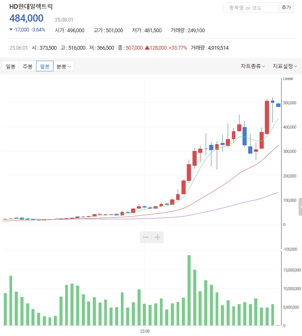Click the change value -17,000 -3.64%
Screen dimensions: 302x336
pyautogui.click(x=27, y=30)
